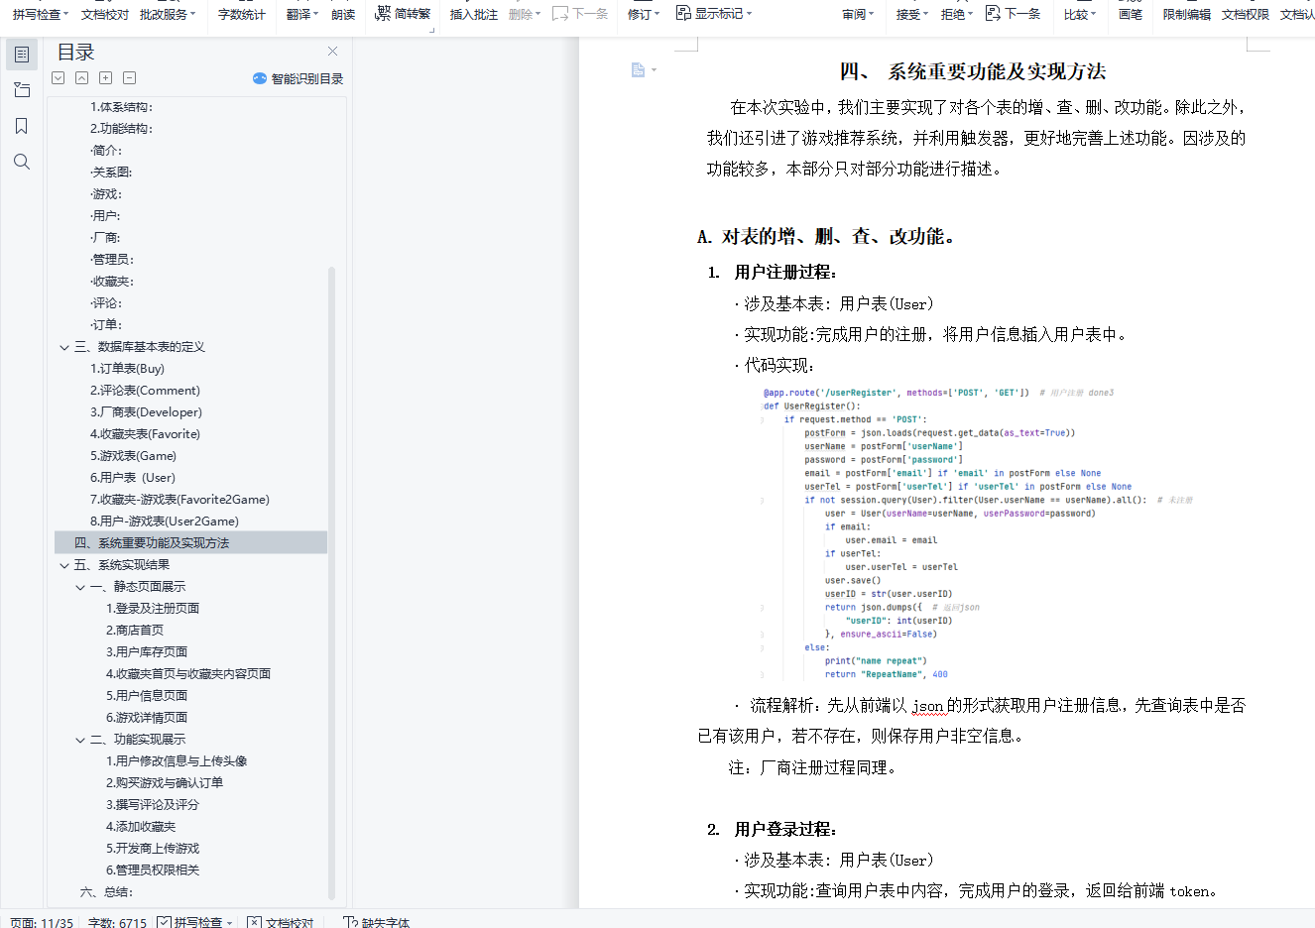Go to outline entry 1.用户修改信息与上传头像
Viewport: 1315px width, 928px height.
(x=177, y=761)
